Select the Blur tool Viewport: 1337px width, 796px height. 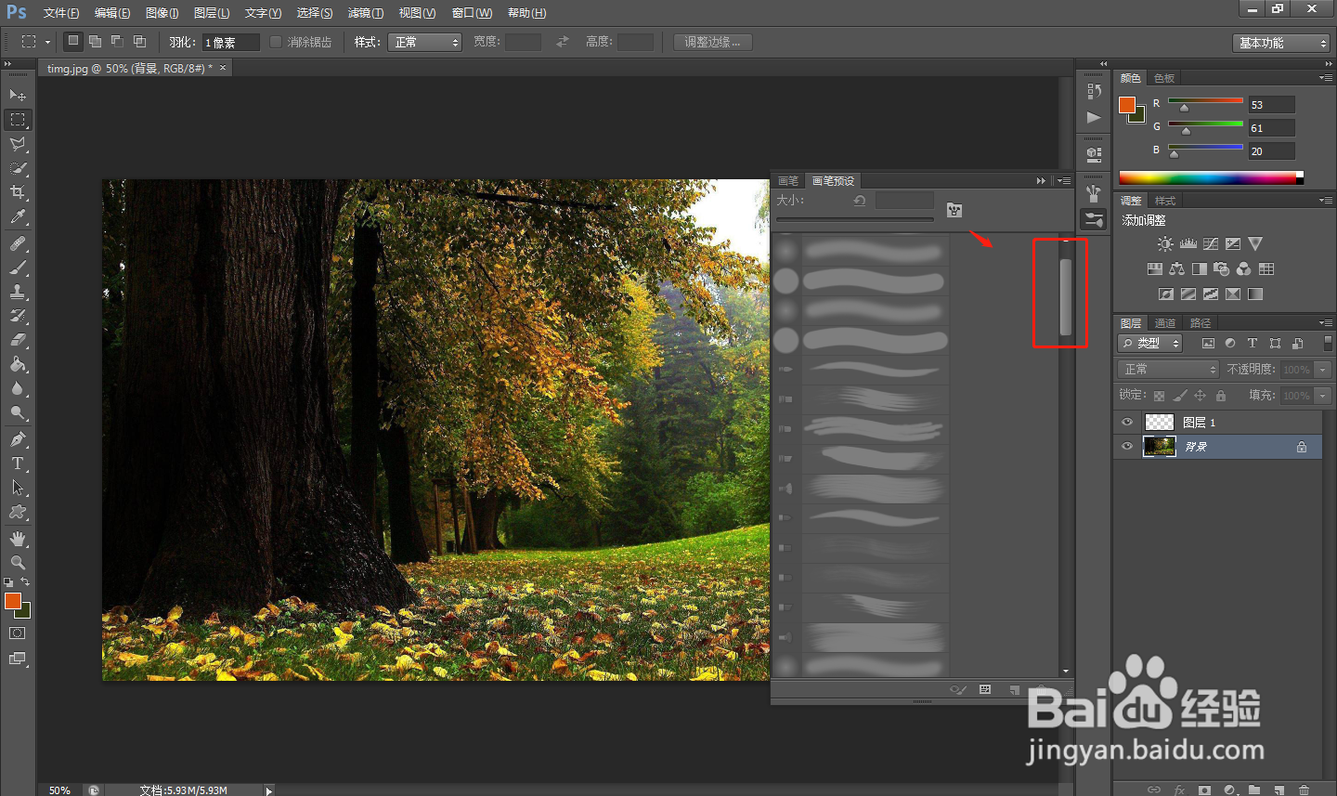coord(18,388)
